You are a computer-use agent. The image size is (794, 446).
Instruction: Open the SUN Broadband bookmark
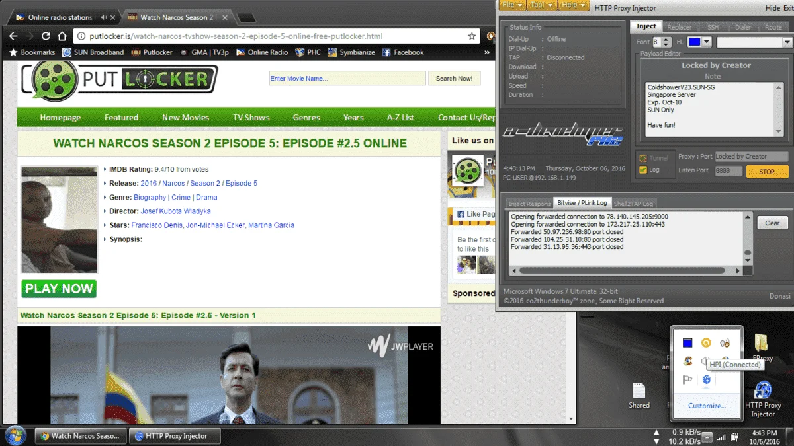pyautogui.click(x=93, y=52)
